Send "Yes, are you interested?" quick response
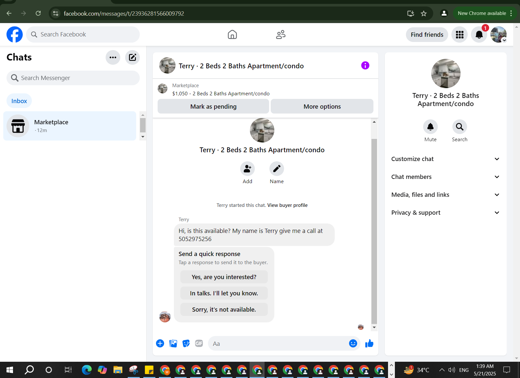520x378 pixels. [224, 277]
